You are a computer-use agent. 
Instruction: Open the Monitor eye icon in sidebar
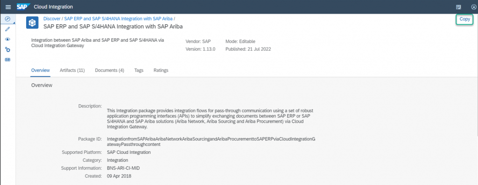click(x=8, y=39)
